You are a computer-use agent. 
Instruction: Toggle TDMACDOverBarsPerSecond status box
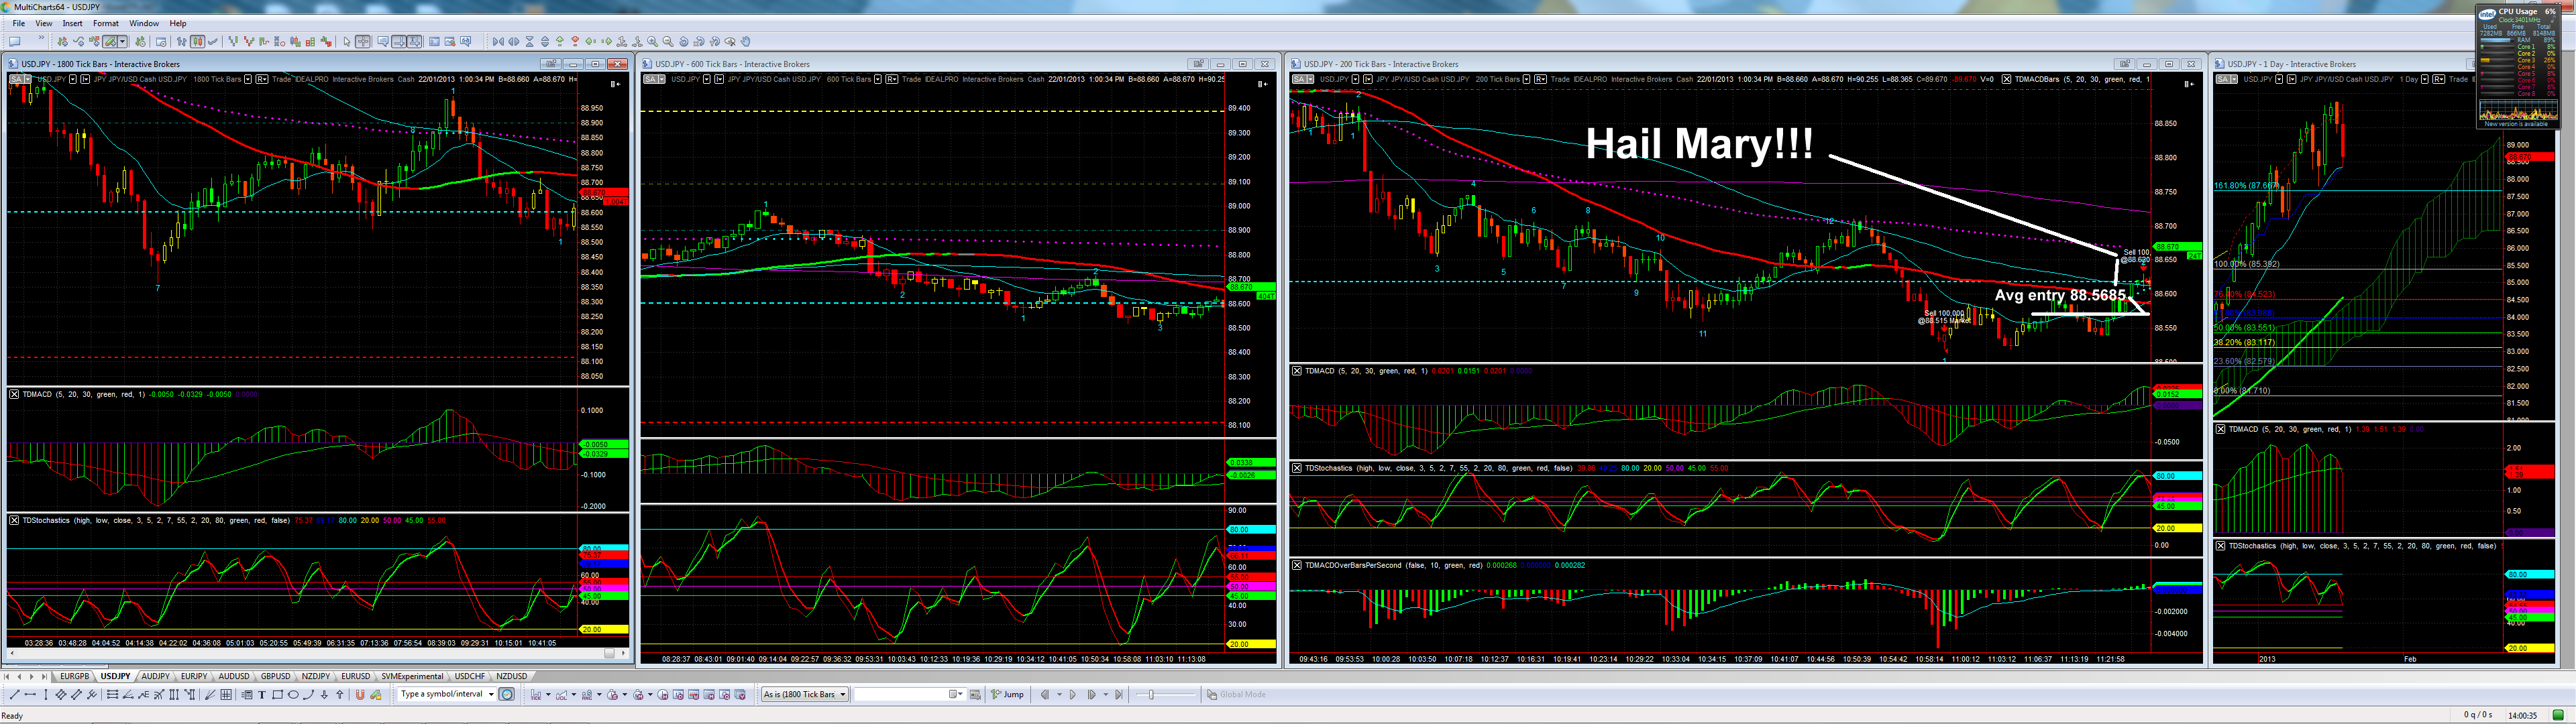[1297, 565]
